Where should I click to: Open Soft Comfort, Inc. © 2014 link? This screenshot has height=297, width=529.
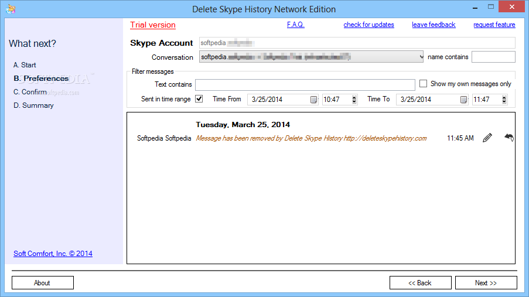(x=53, y=254)
